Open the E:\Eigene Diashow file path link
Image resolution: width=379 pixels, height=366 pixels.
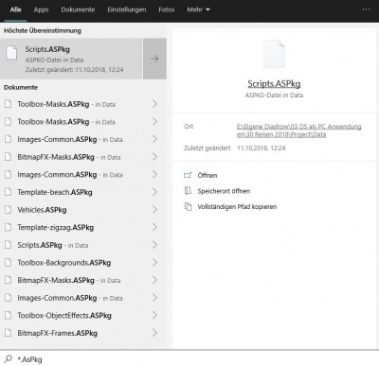298,131
